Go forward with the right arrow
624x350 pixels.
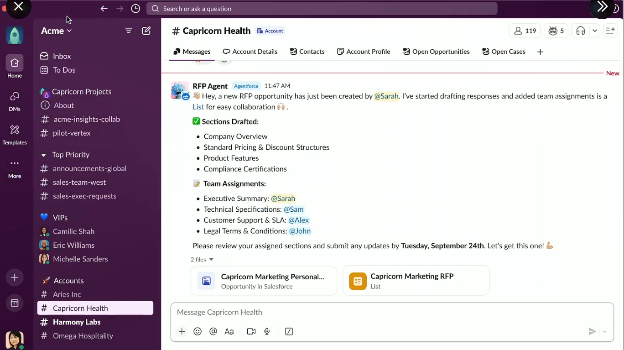pyautogui.click(x=120, y=9)
